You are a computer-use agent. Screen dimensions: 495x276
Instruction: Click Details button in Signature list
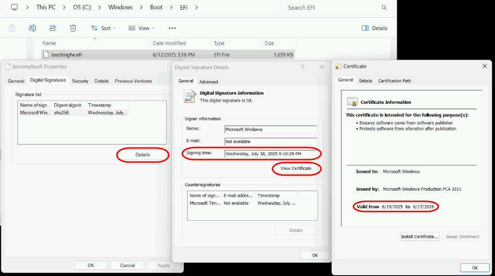(x=143, y=155)
